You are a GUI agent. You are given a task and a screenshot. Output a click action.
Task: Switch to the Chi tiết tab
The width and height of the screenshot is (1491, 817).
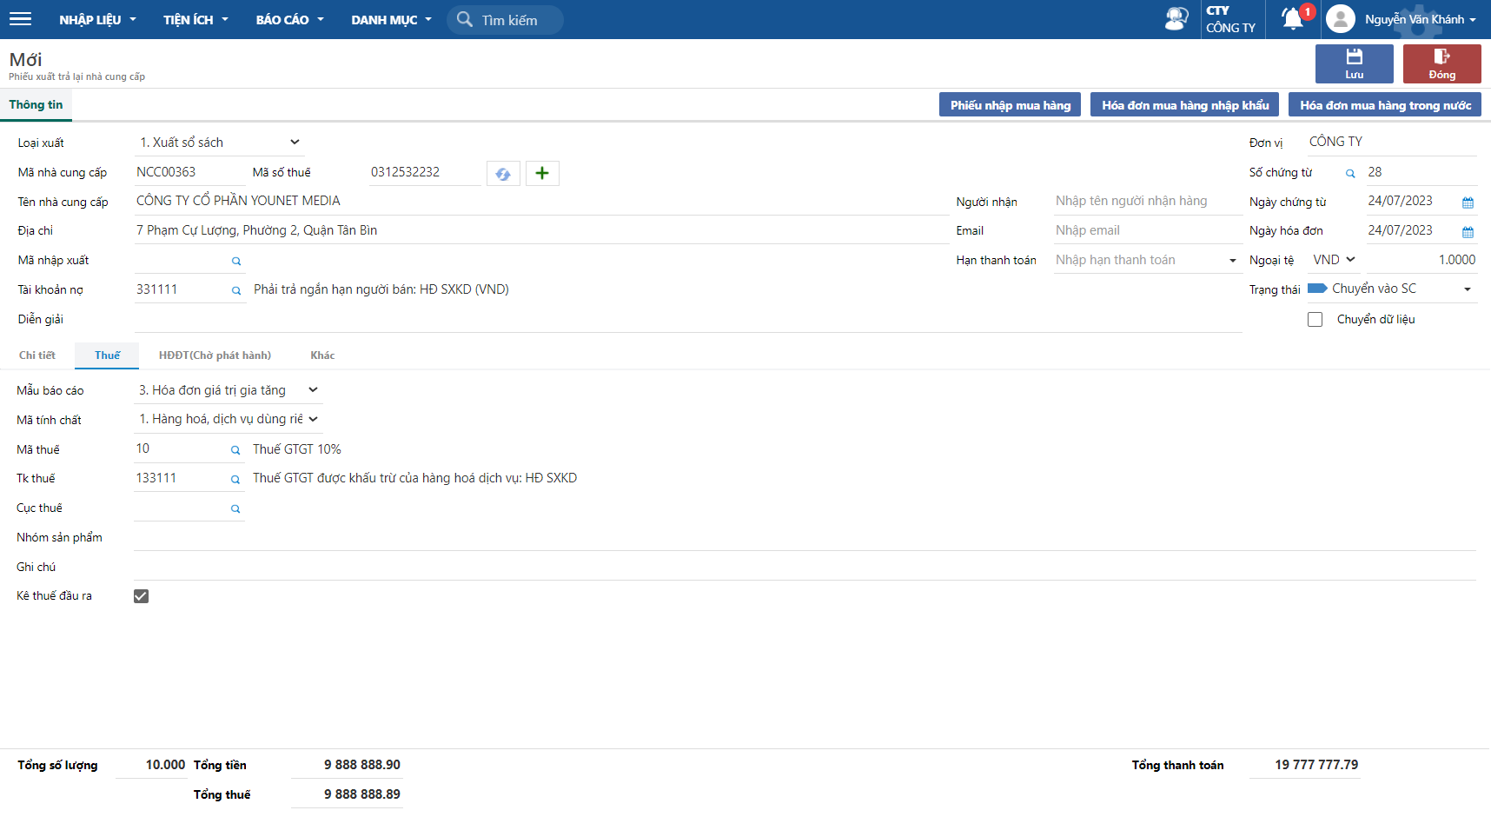click(x=37, y=355)
